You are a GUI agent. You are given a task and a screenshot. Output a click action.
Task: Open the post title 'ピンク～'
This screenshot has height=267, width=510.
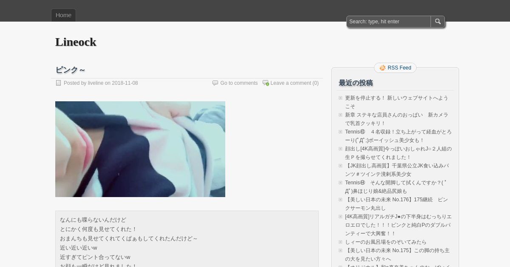[70, 70]
